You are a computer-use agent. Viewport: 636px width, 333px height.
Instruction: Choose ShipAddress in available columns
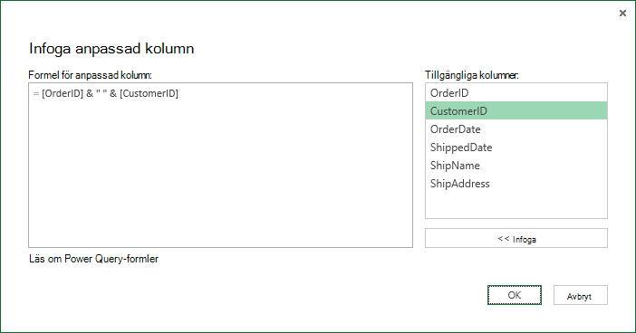[516, 183]
